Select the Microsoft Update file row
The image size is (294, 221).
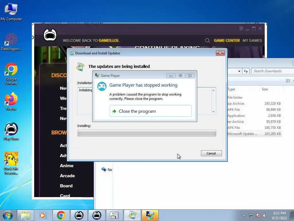click(x=254, y=134)
